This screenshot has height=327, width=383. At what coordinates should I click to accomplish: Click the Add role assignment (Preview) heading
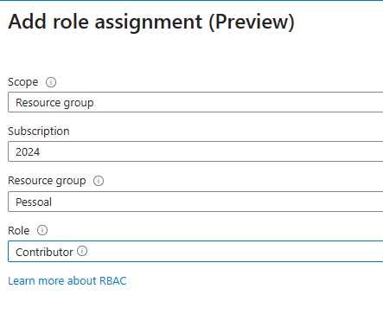click(x=151, y=22)
